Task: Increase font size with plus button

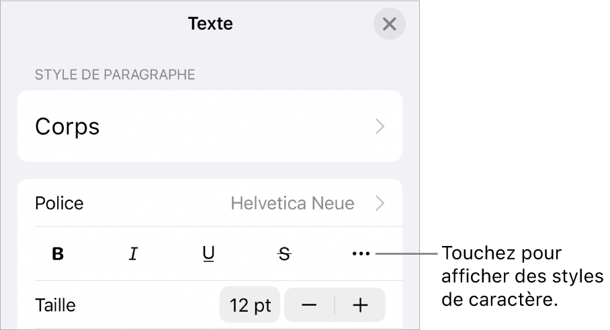Action: pos(361,305)
